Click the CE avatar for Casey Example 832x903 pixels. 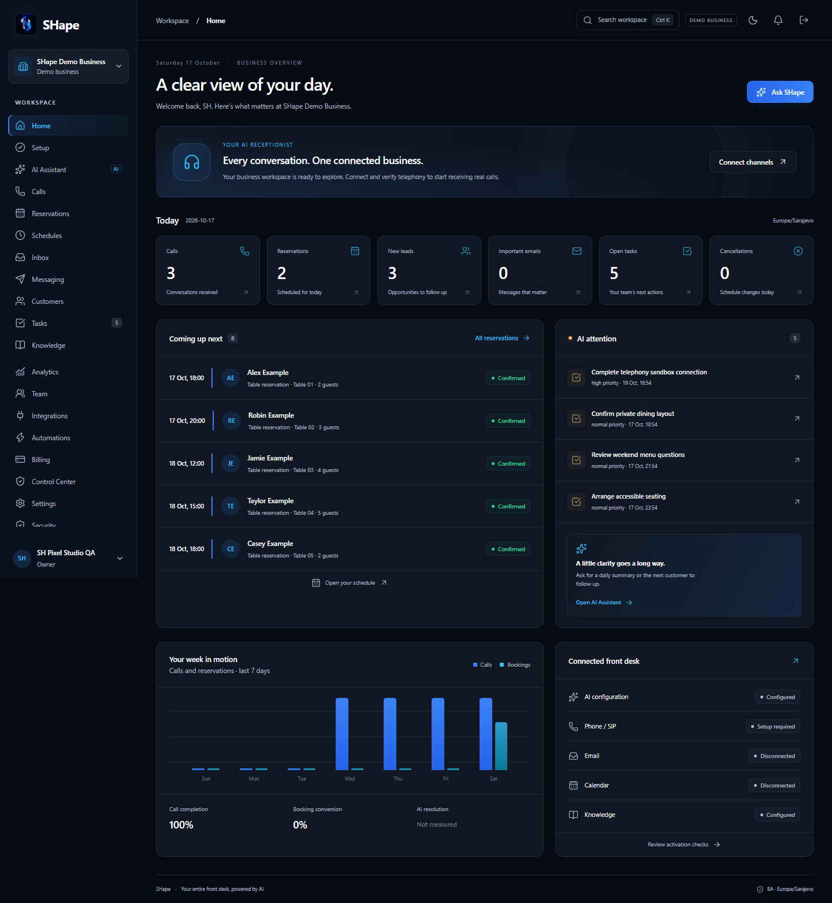pos(231,549)
